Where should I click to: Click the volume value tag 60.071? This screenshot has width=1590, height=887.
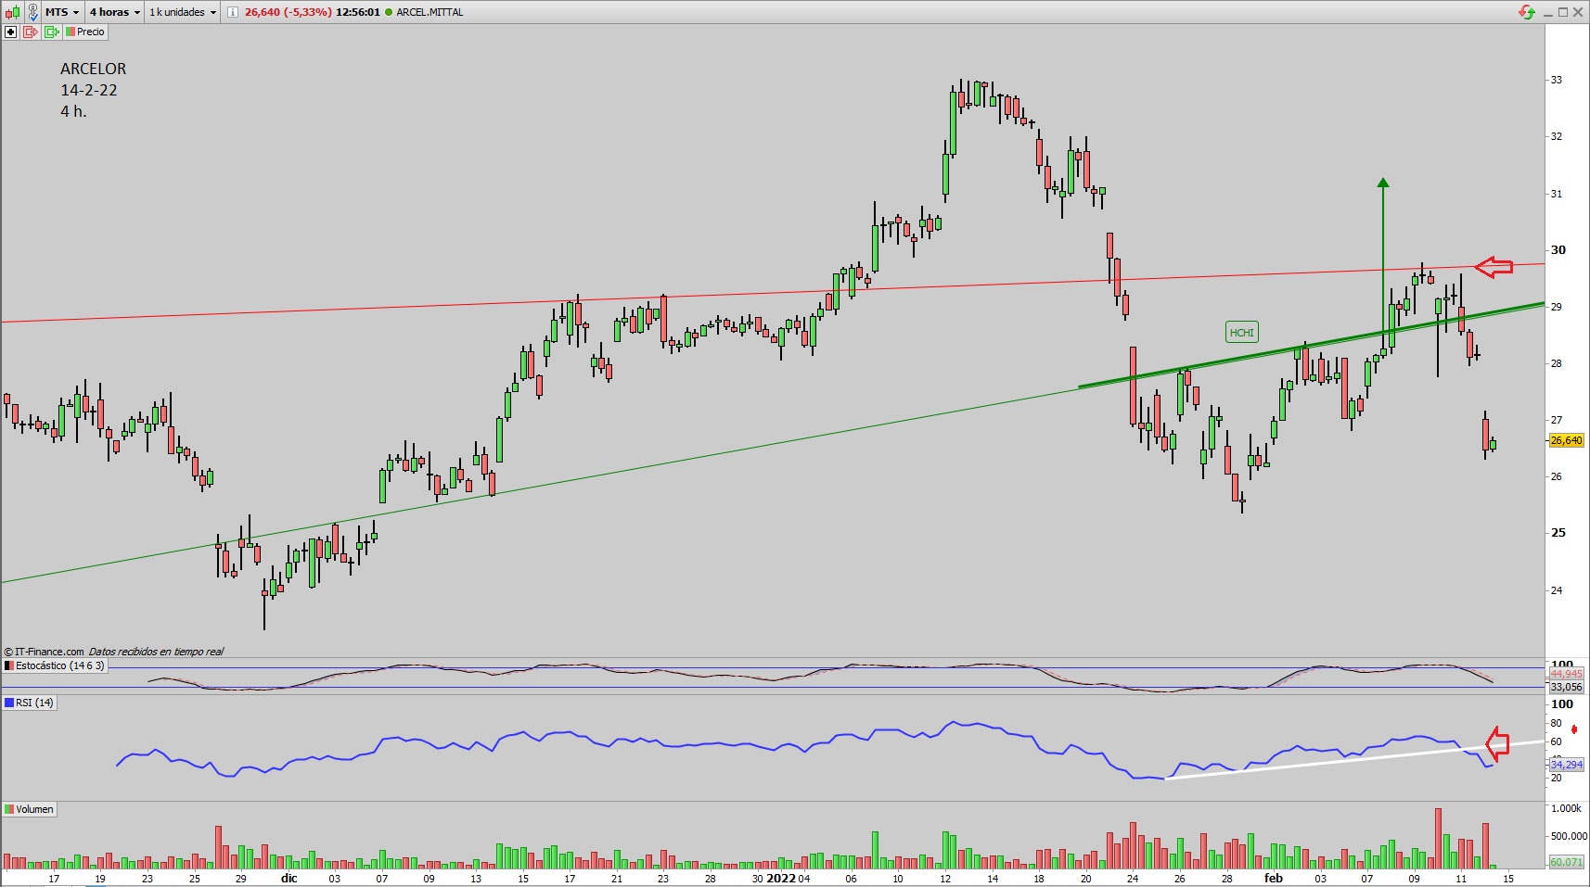[1566, 862]
